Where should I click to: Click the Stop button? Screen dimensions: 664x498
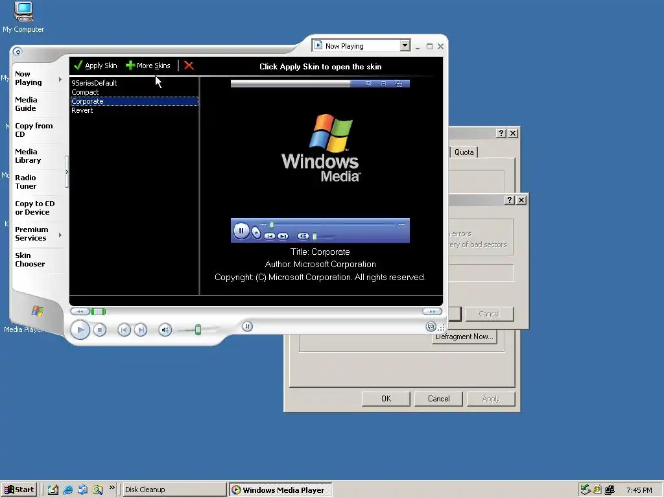99,330
